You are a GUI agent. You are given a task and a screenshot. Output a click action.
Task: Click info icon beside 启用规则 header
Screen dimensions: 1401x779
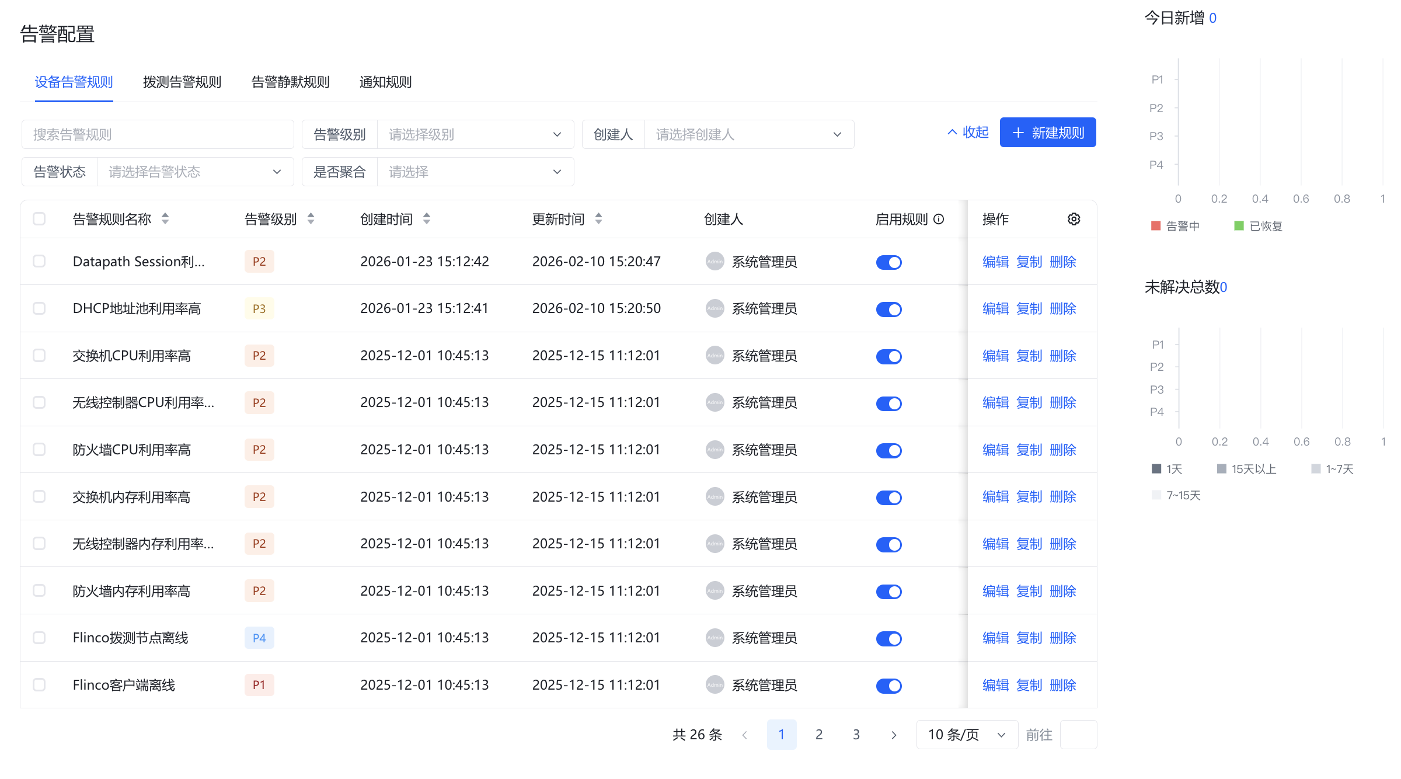pos(939,219)
